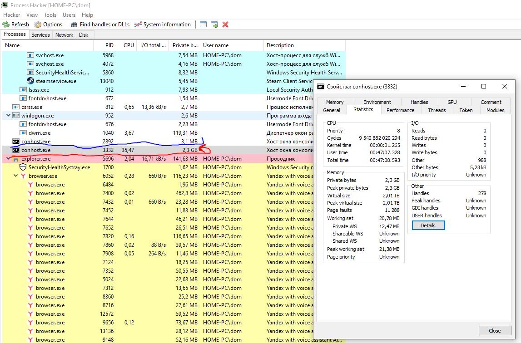Open the Tools menu
This screenshot has width=521, height=343.
pyautogui.click(x=50, y=15)
